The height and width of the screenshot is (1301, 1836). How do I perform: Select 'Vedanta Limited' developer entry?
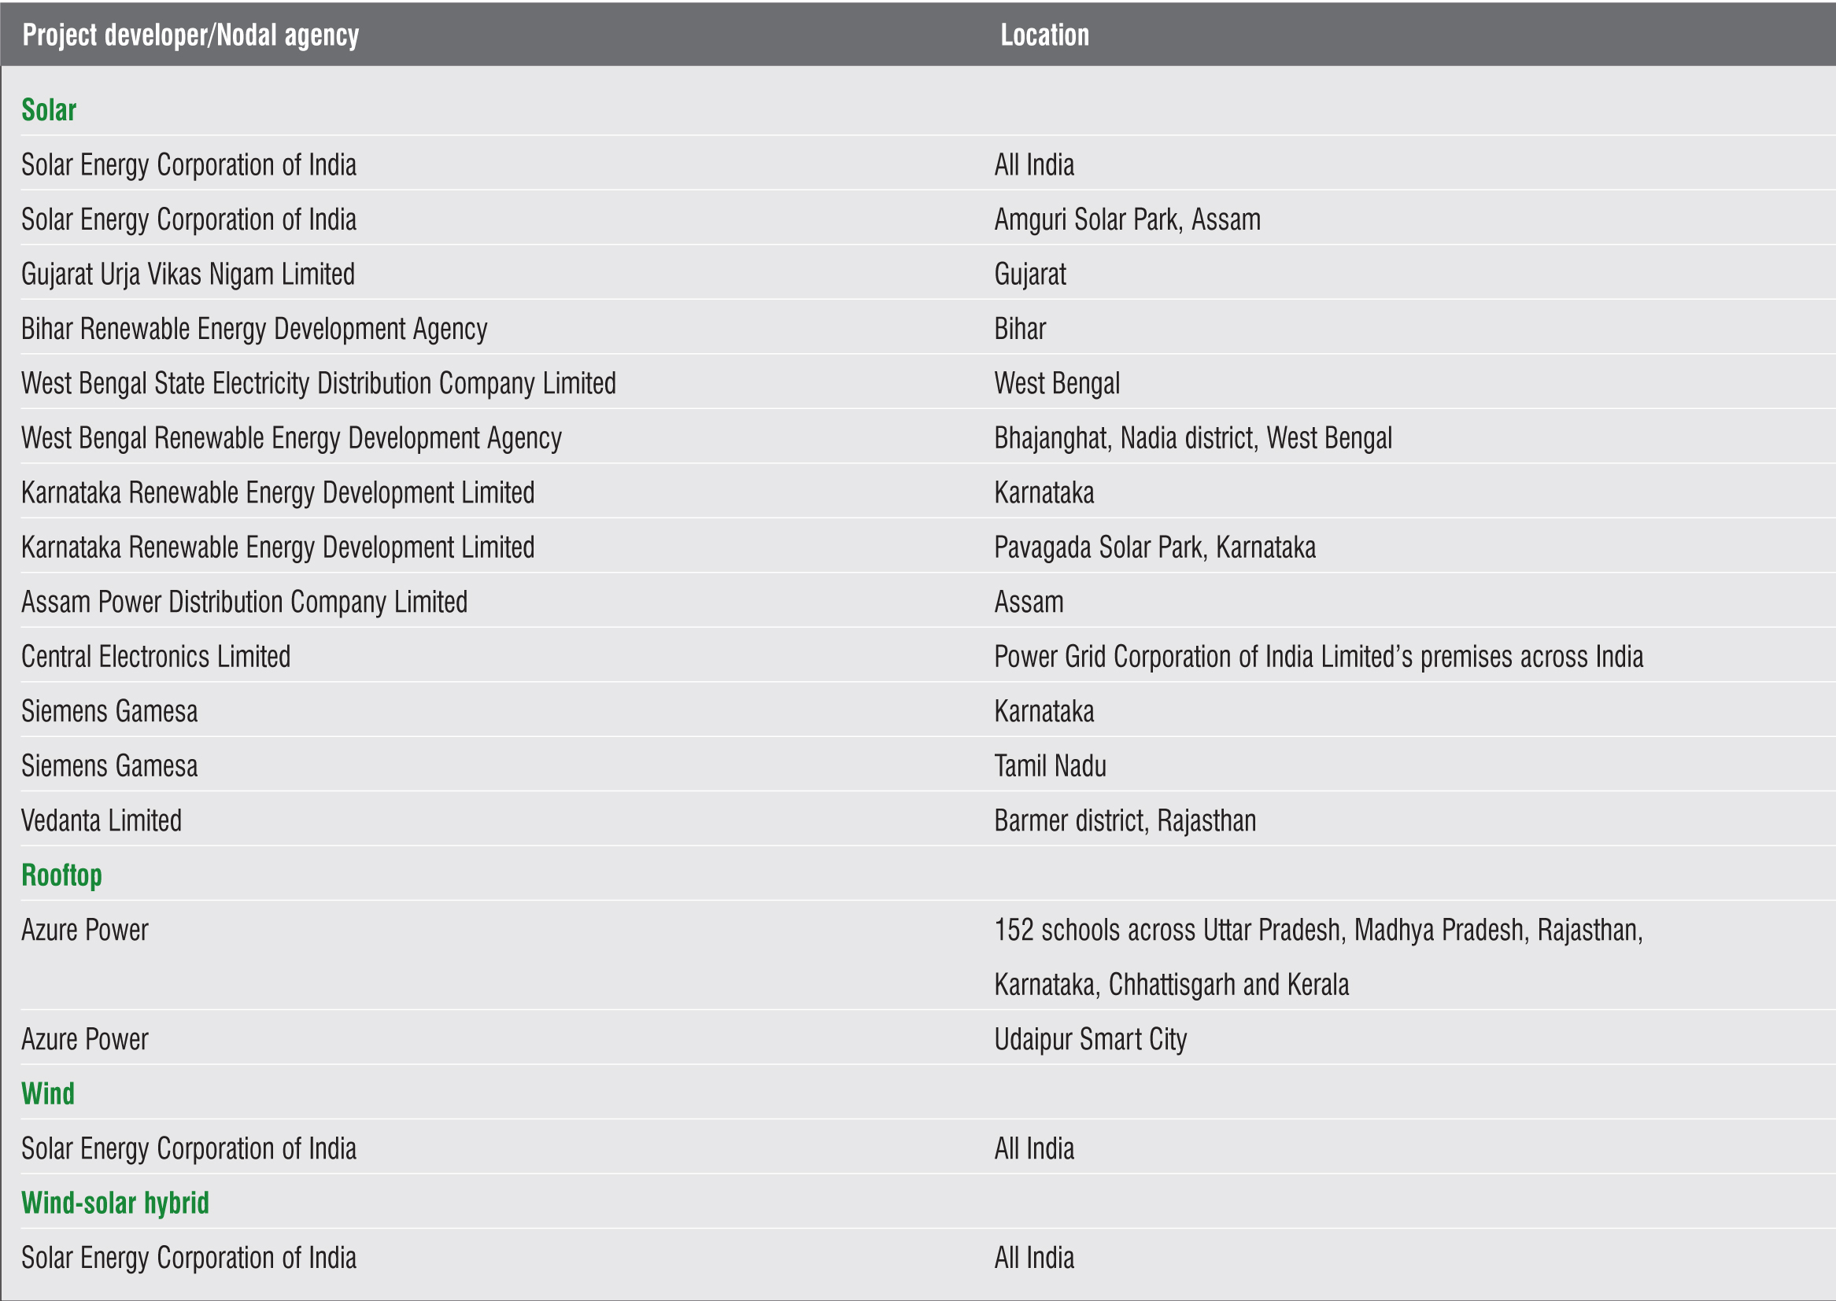(x=101, y=820)
